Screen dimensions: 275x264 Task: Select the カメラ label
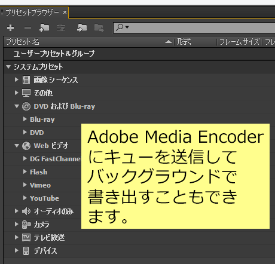point(41,225)
